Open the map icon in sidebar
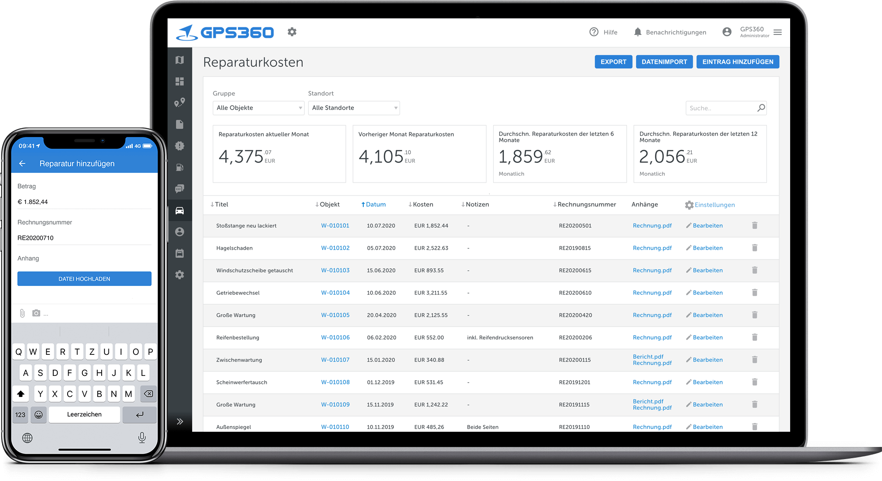Image resolution: width=882 pixels, height=481 pixels. pos(180,60)
